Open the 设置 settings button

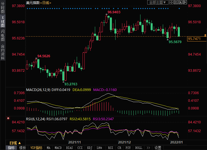coord(158,148)
